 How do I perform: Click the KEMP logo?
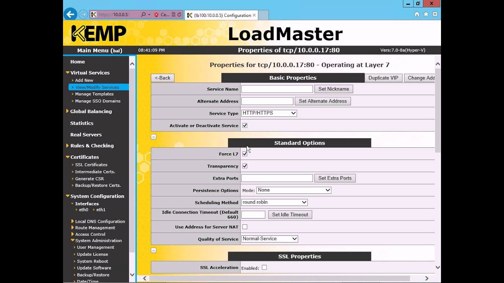click(x=99, y=33)
